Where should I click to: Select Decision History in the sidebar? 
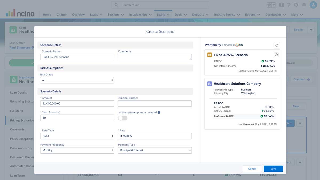(21, 148)
